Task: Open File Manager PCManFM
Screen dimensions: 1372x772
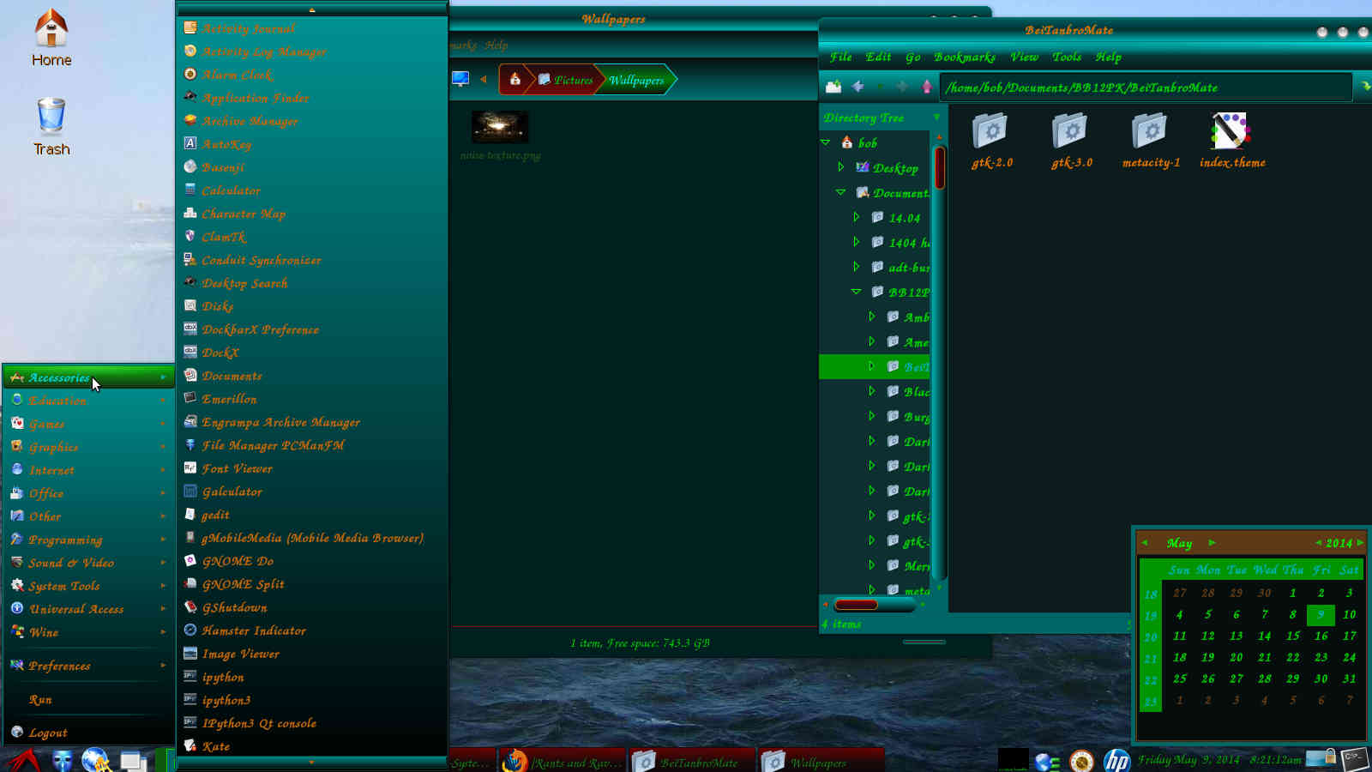Action: click(312, 445)
